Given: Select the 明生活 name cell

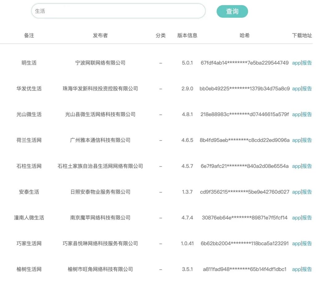Looking at the screenshot, I should pyautogui.click(x=29, y=63).
